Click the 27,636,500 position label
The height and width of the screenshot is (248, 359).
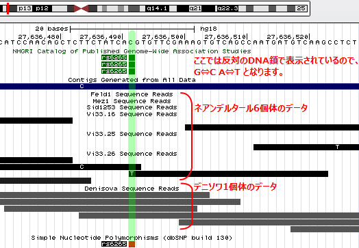tap(163, 37)
